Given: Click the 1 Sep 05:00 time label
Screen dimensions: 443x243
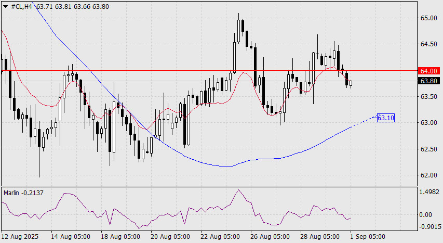Looking at the screenshot, I should 368,236.
